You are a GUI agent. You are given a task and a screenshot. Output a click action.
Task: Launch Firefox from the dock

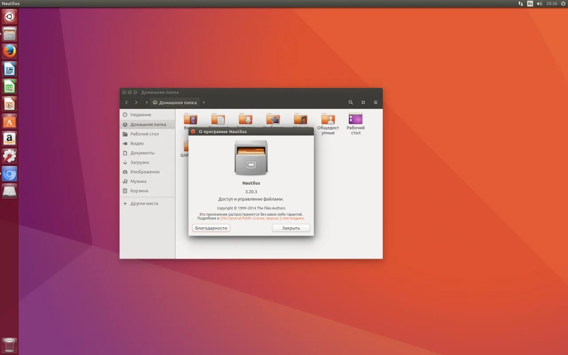coord(9,51)
